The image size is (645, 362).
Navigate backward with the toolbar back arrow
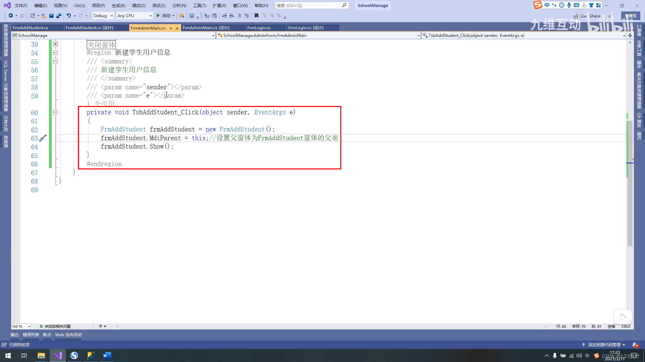tap(11, 15)
